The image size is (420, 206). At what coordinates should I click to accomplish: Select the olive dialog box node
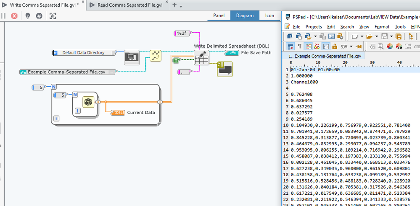tap(225, 69)
